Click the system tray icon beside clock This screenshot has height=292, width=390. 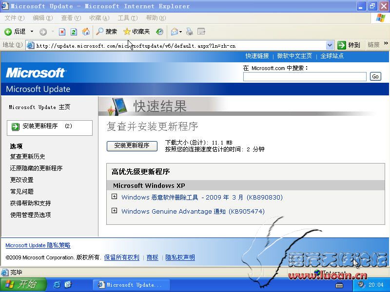pos(361,285)
